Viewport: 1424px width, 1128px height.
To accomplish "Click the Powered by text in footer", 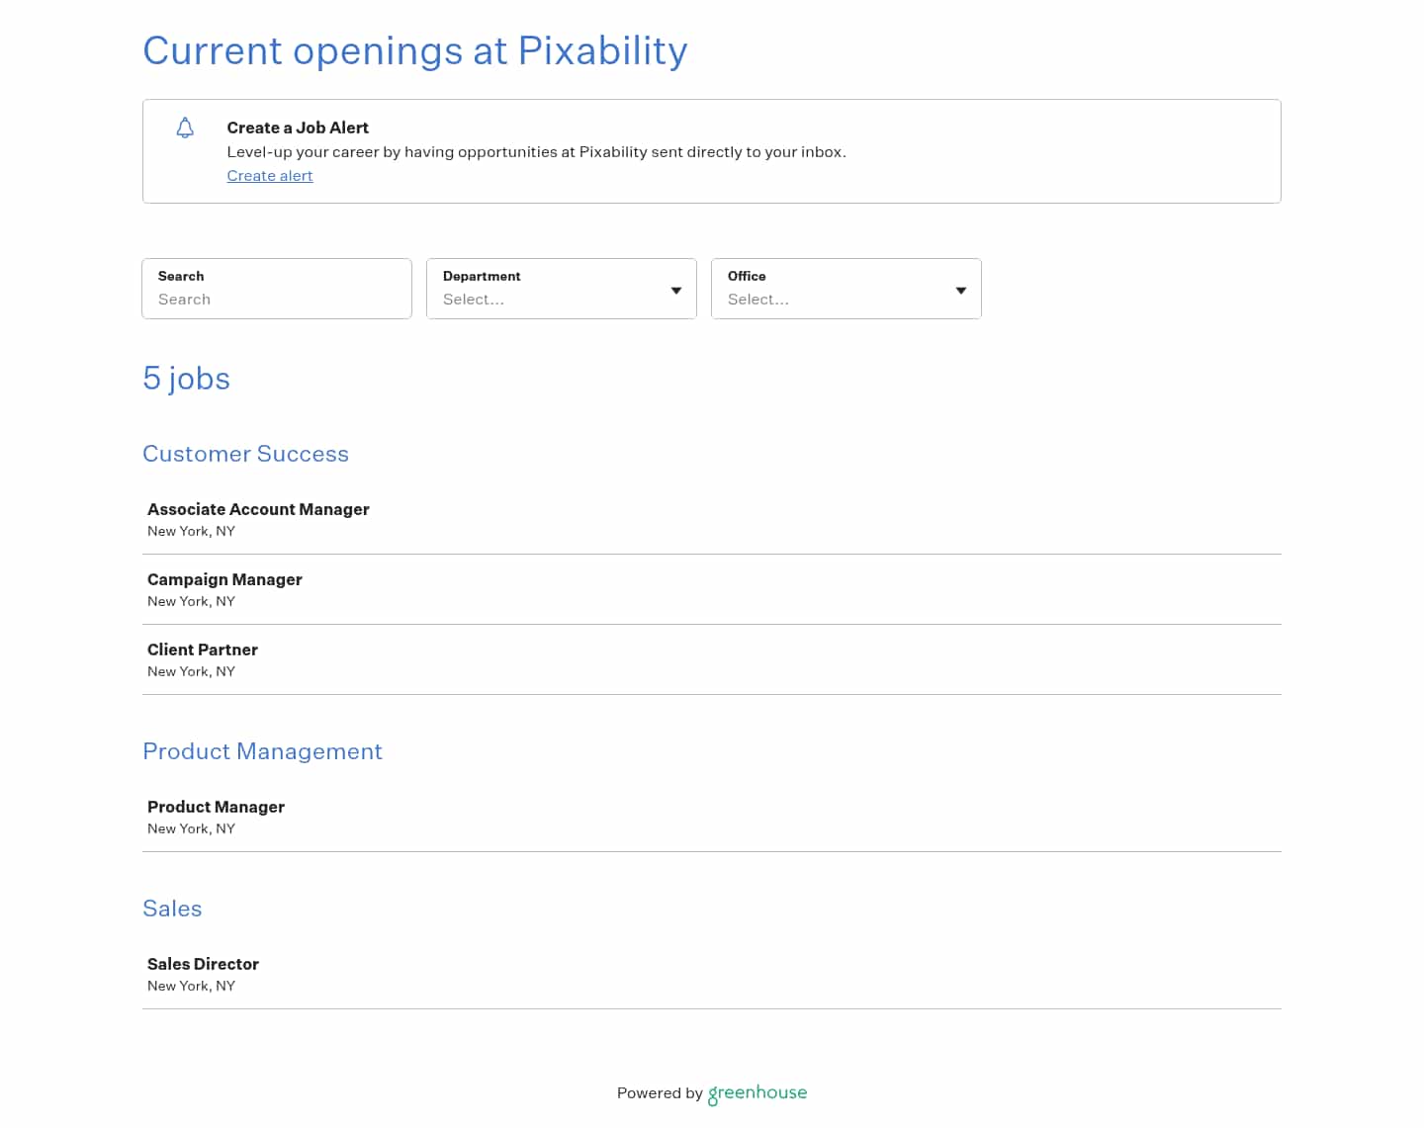I will point(660,1093).
